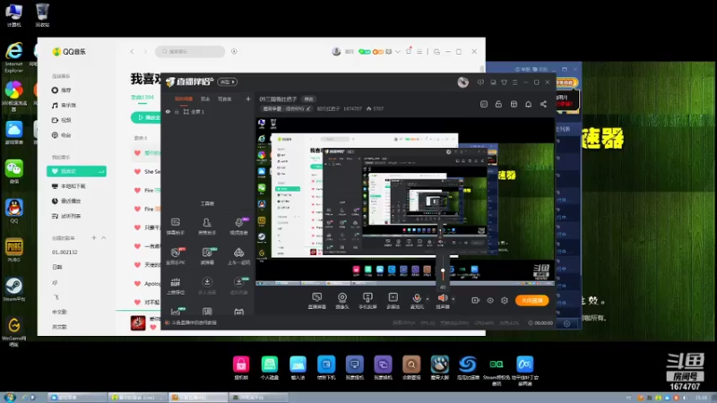Open the Steam desktop icon

(13, 289)
